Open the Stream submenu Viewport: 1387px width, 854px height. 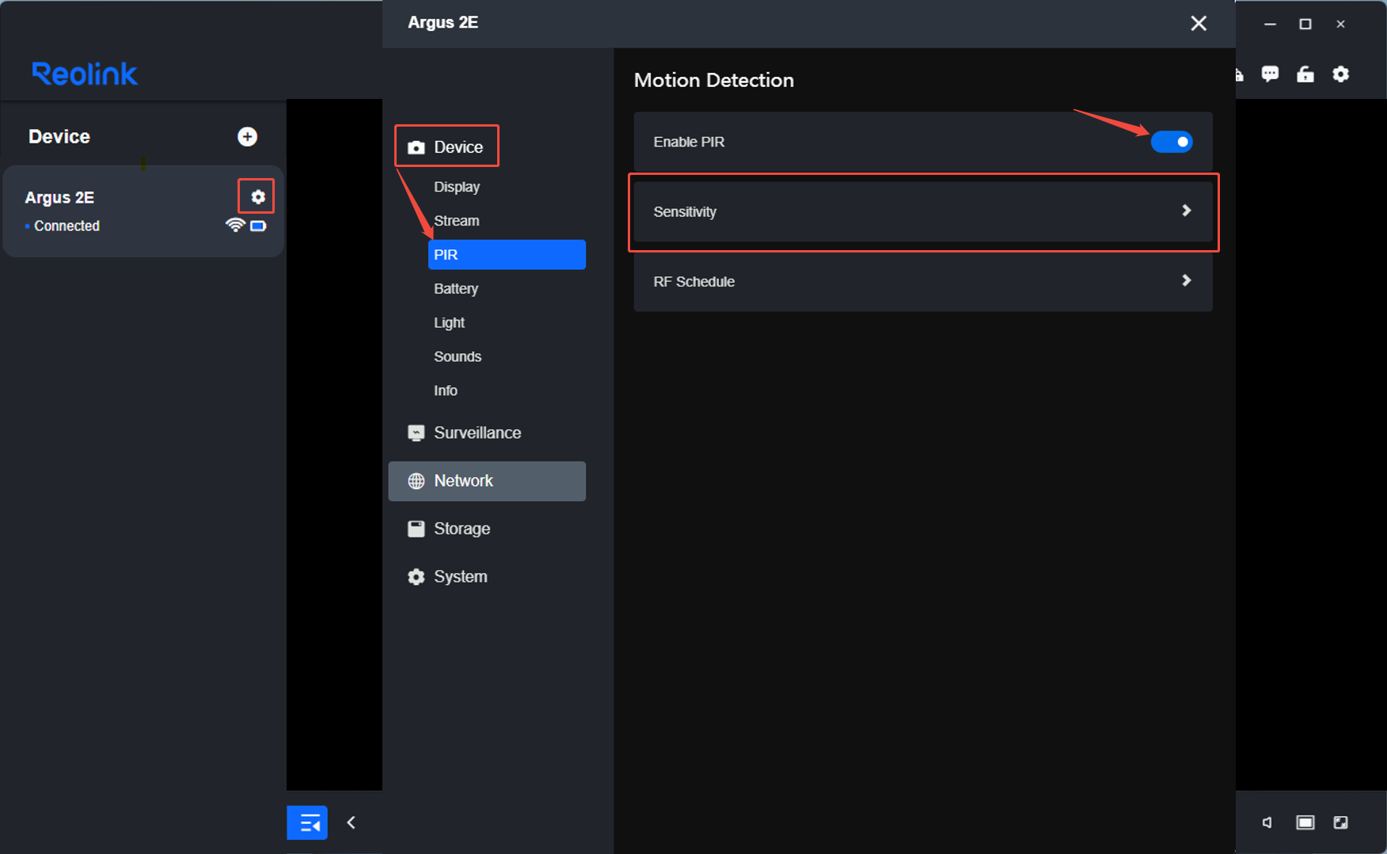[x=457, y=221]
